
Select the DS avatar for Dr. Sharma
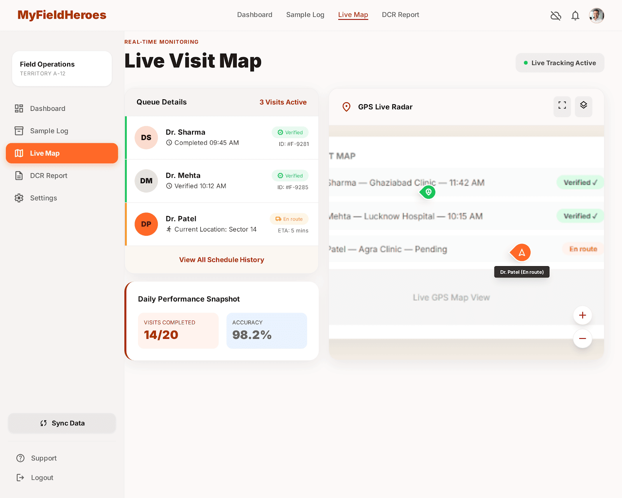point(146,138)
